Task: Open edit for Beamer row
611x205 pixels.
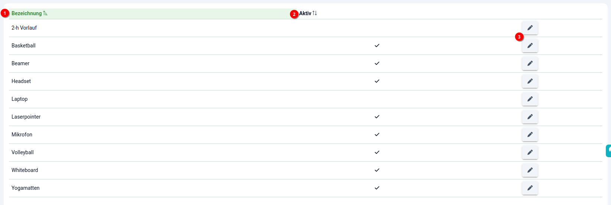Action: [530, 63]
